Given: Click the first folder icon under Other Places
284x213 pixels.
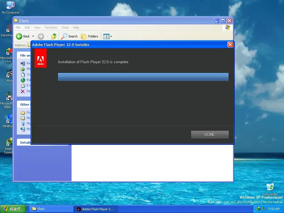Looking at the screenshot, I should (x=23, y=113).
